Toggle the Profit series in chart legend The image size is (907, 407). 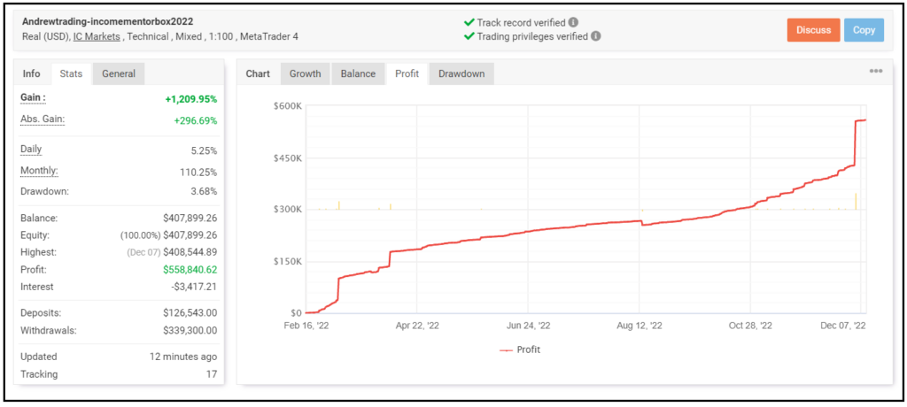[x=520, y=349]
